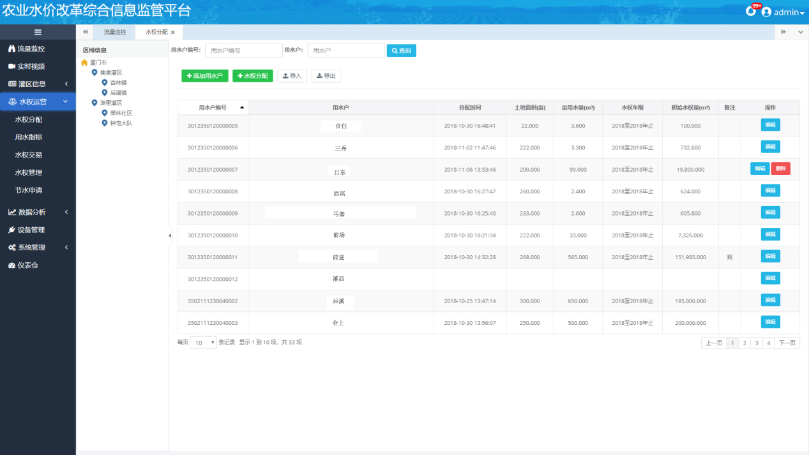Select 集美灌区 tree node
Image resolution: width=809 pixels, height=455 pixels.
pos(110,73)
